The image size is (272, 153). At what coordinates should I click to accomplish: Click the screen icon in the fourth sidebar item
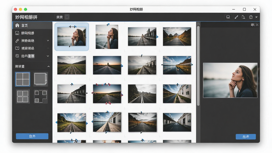coord(17,48)
